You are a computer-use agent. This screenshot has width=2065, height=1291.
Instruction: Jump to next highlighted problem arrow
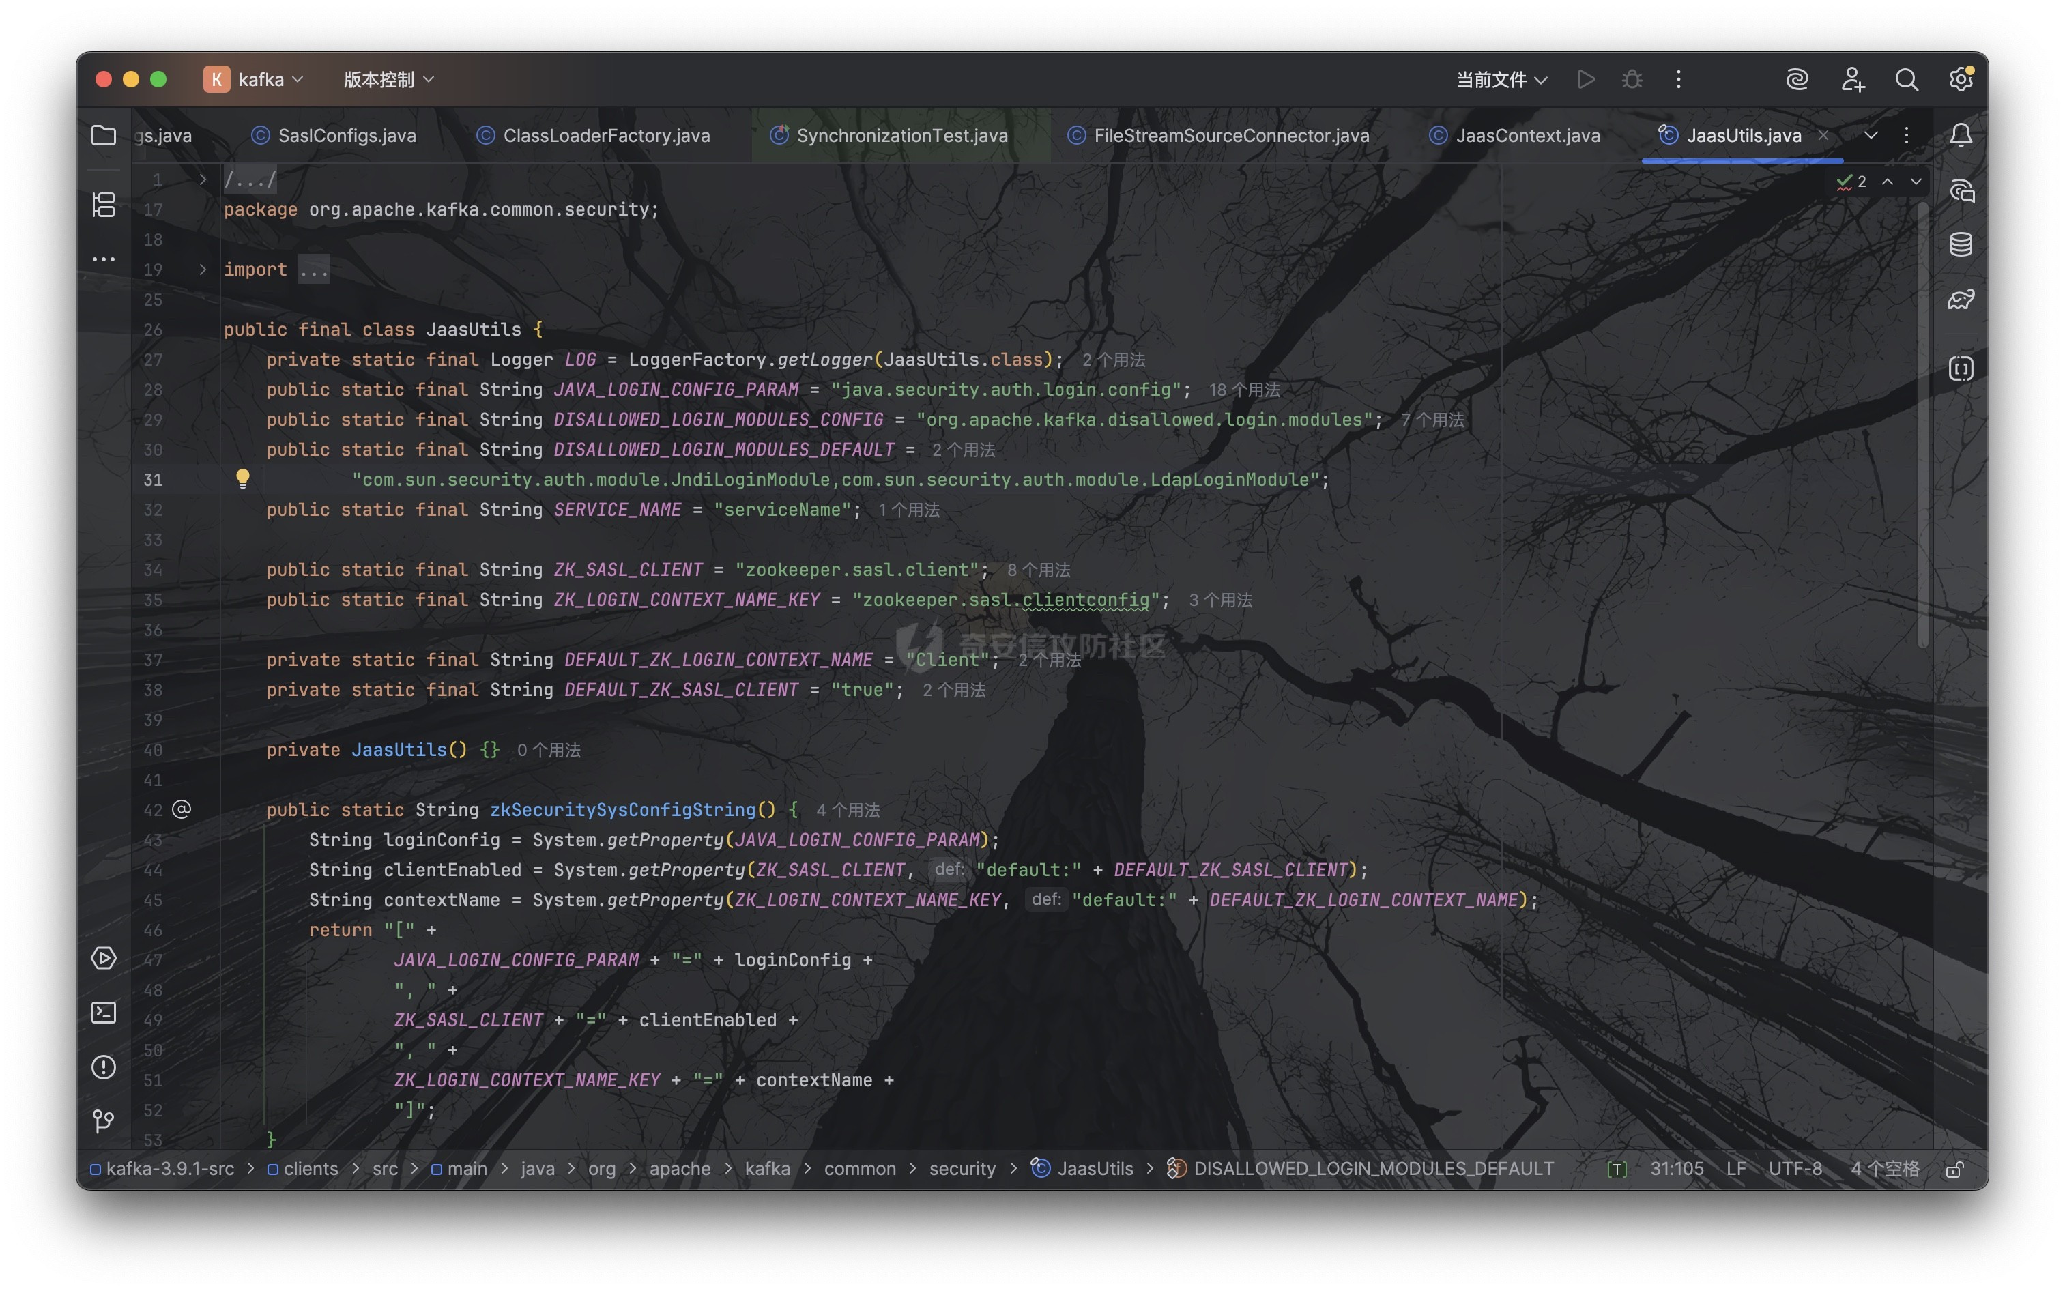1916,181
